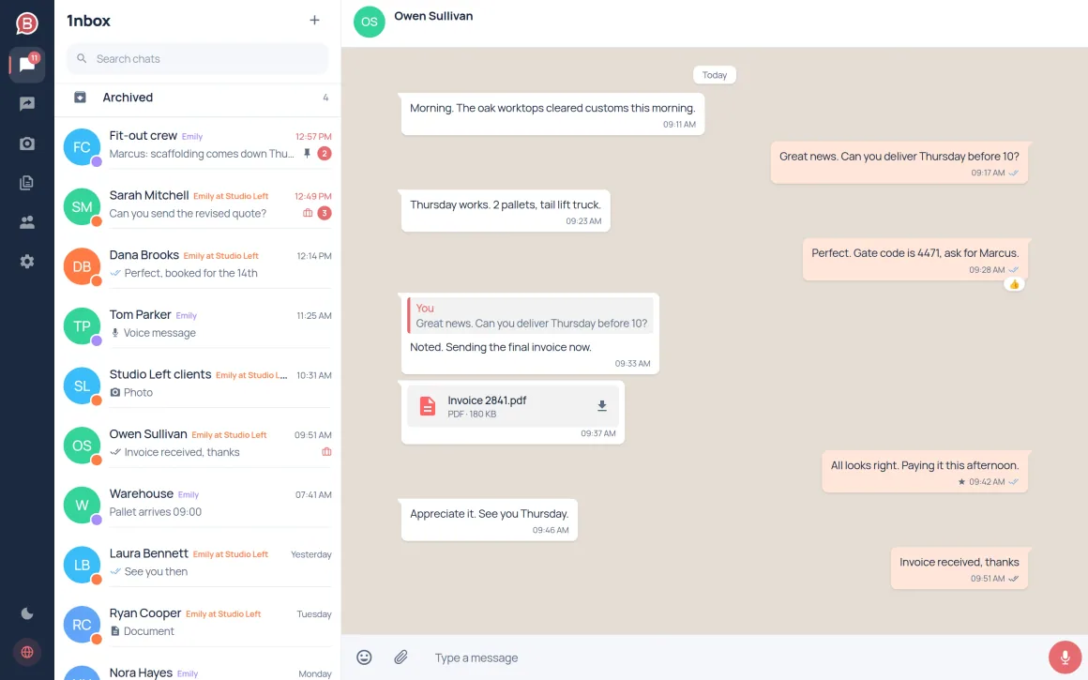Open the emoji picker

[x=364, y=657]
